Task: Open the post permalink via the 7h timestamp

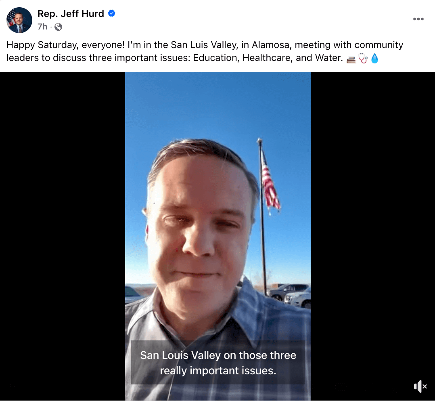Action: point(42,27)
